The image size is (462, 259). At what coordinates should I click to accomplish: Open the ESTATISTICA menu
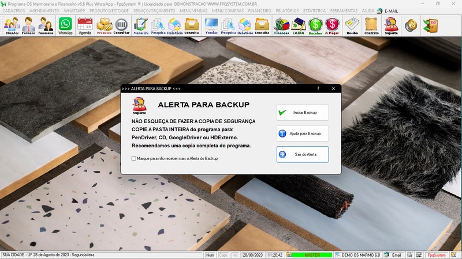tap(314, 11)
